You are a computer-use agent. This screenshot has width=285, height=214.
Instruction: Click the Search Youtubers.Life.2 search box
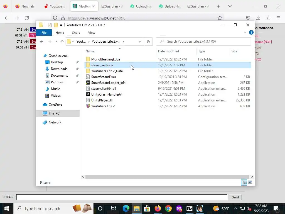click(203, 42)
